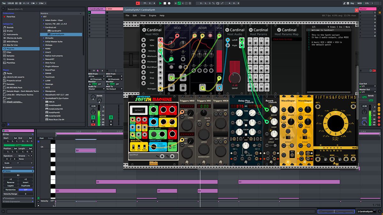Open the View menu in Cardinal
Screen dimensions: 383x215
pyautogui.click(x=143, y=15)
